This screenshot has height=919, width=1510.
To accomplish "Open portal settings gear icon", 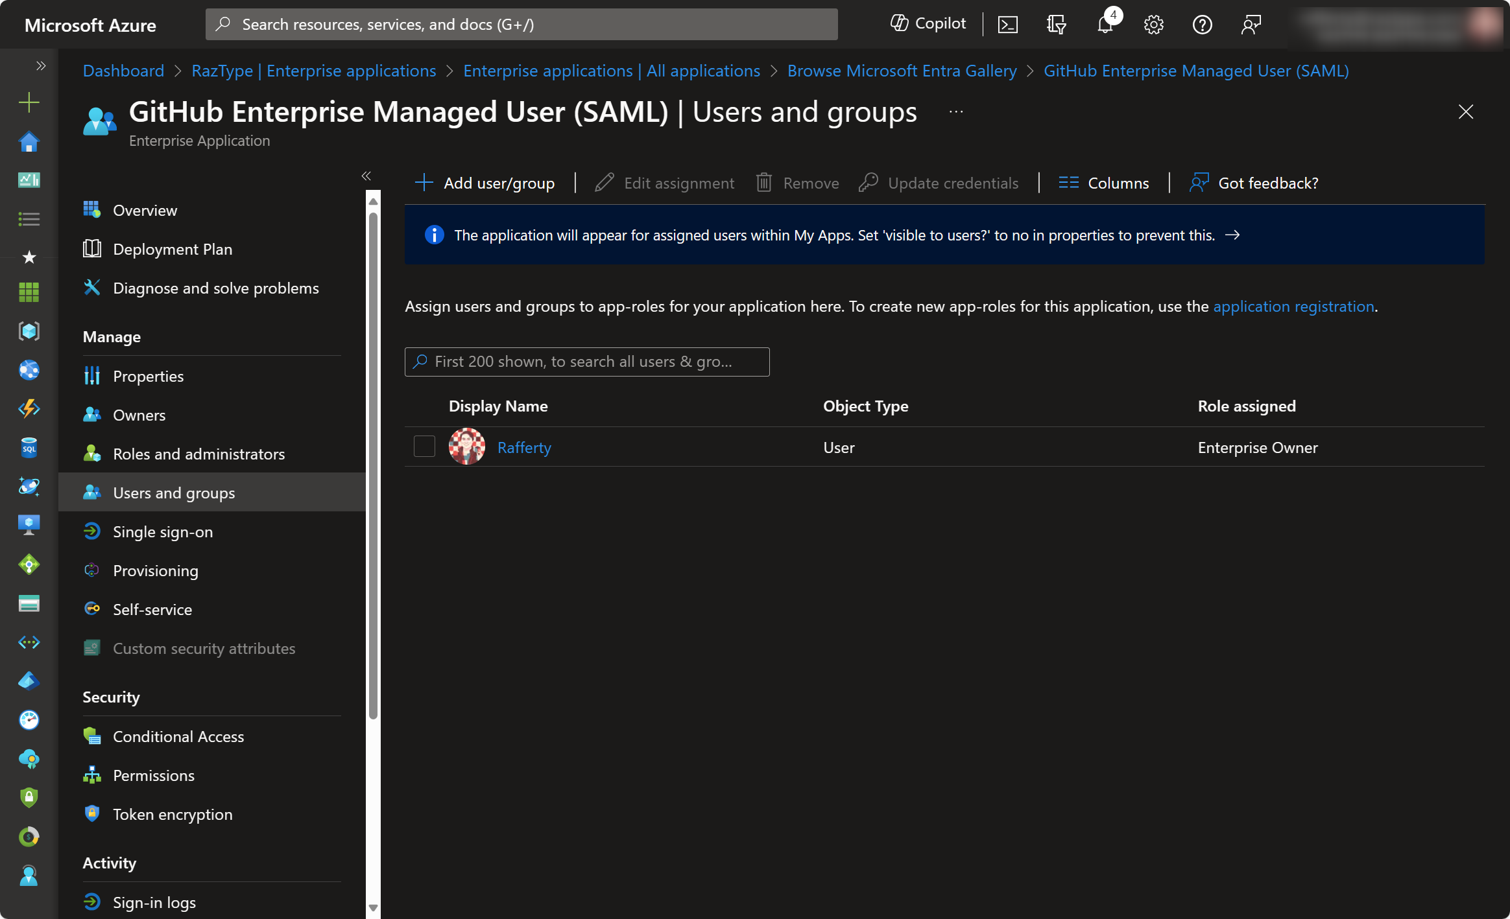I will click(x=1153, y=25).
